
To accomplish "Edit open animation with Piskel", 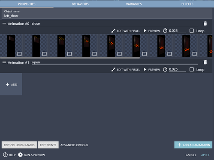I will point(126,70).
